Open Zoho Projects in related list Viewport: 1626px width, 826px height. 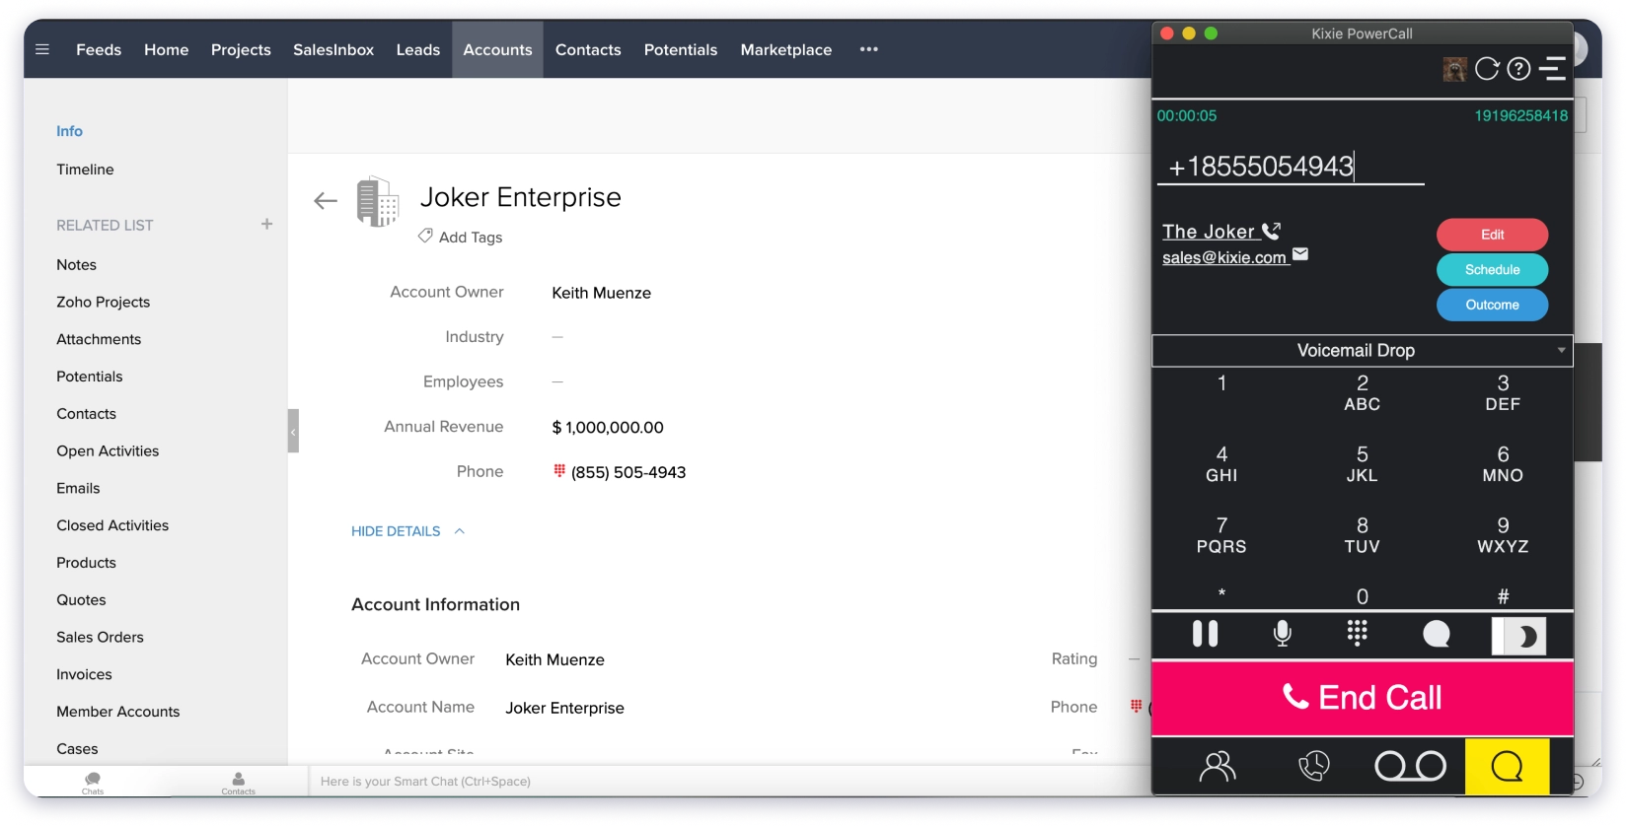click(x=103, y=302)
